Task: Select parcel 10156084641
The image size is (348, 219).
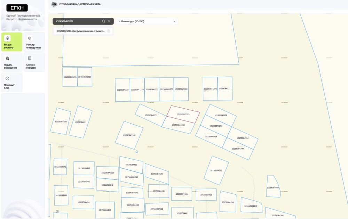Action: pos(60,167)
